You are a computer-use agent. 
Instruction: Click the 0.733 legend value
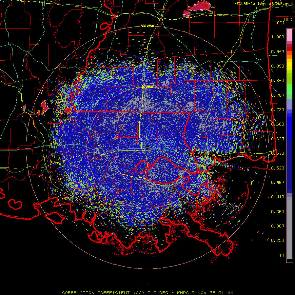click(x=278, y=110)
